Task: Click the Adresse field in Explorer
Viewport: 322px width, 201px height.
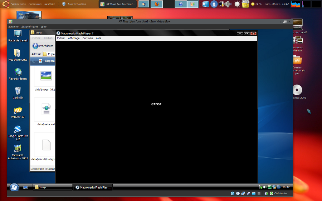Action: (49, 54)
